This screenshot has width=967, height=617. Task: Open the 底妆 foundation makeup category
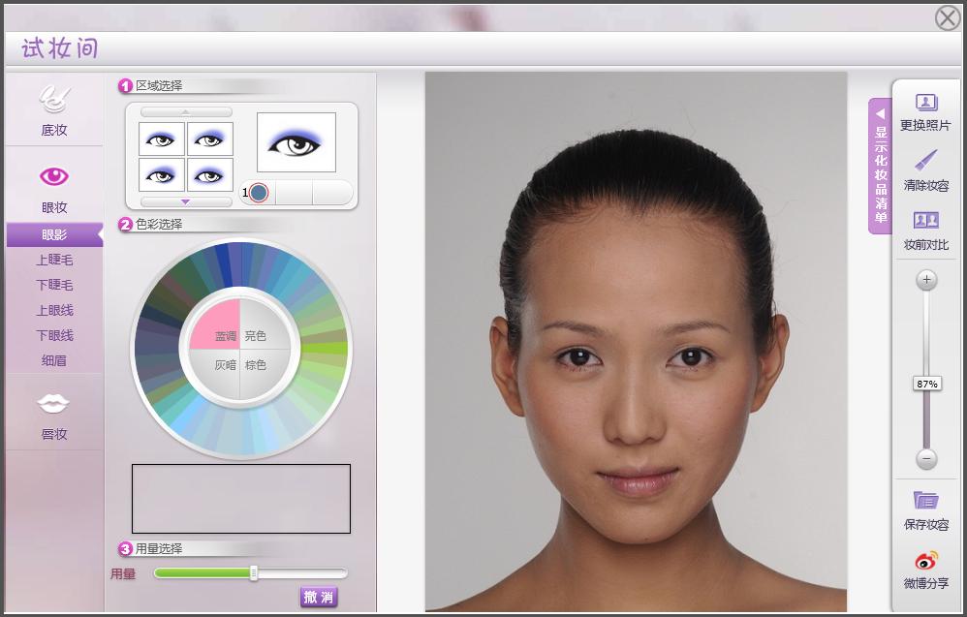point(53,109)
